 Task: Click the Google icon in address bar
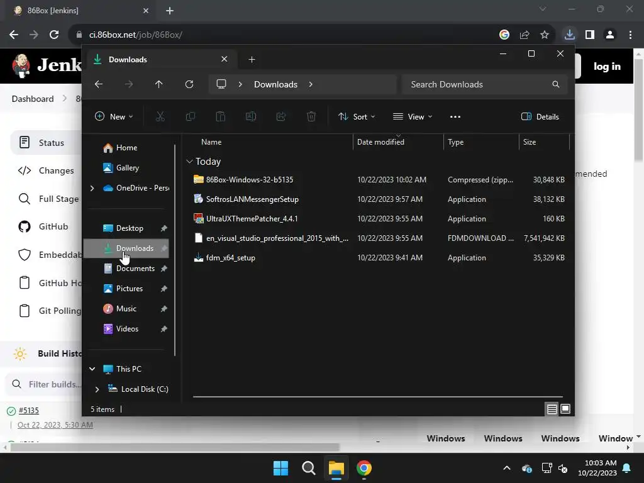click(504, 35)
